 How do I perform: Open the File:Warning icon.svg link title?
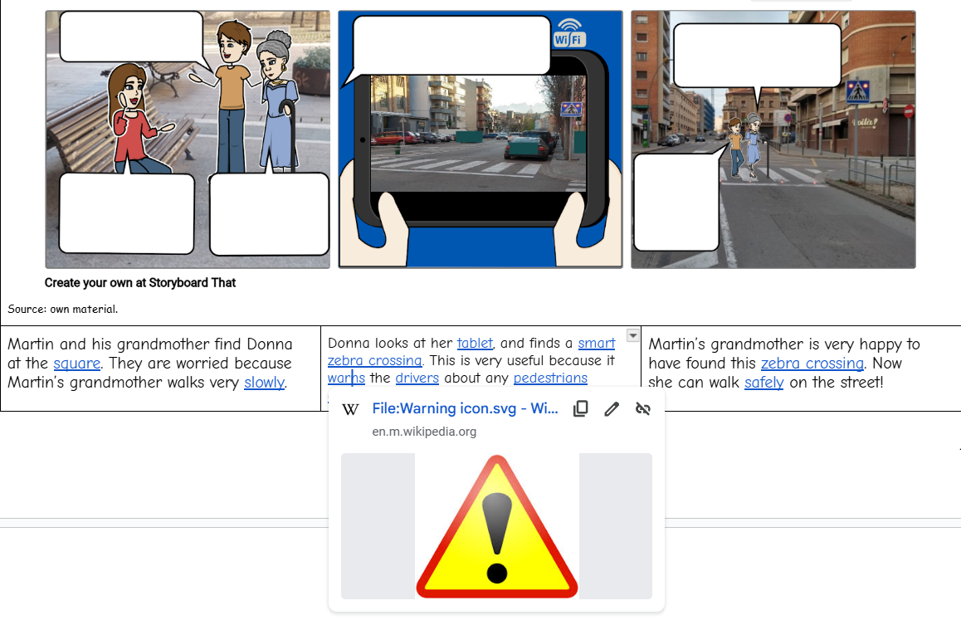tap(465, 408)
